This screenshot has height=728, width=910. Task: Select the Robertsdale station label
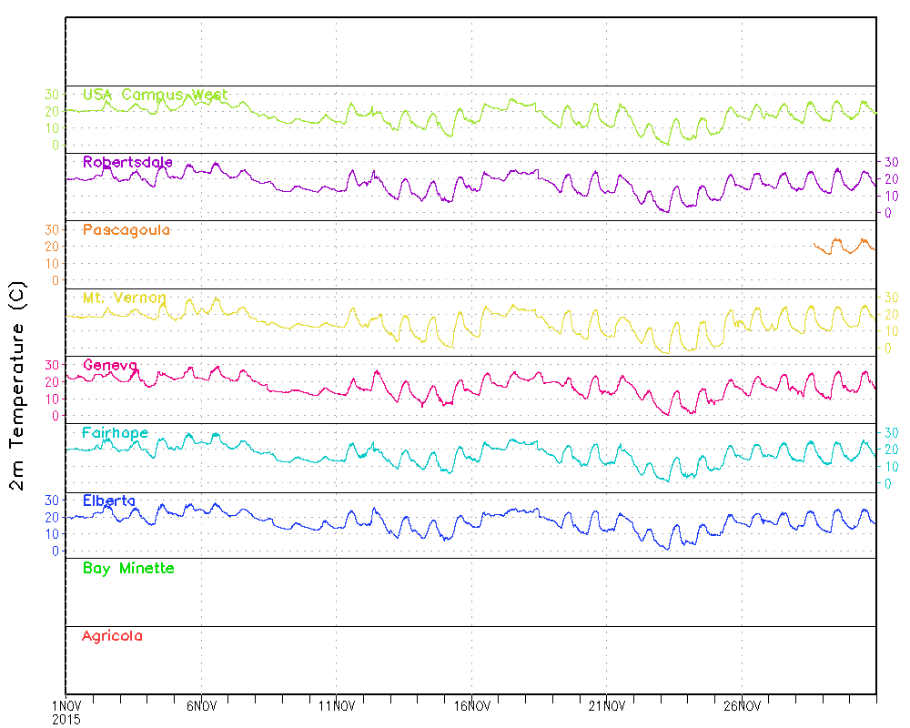[x=127, y=162]
